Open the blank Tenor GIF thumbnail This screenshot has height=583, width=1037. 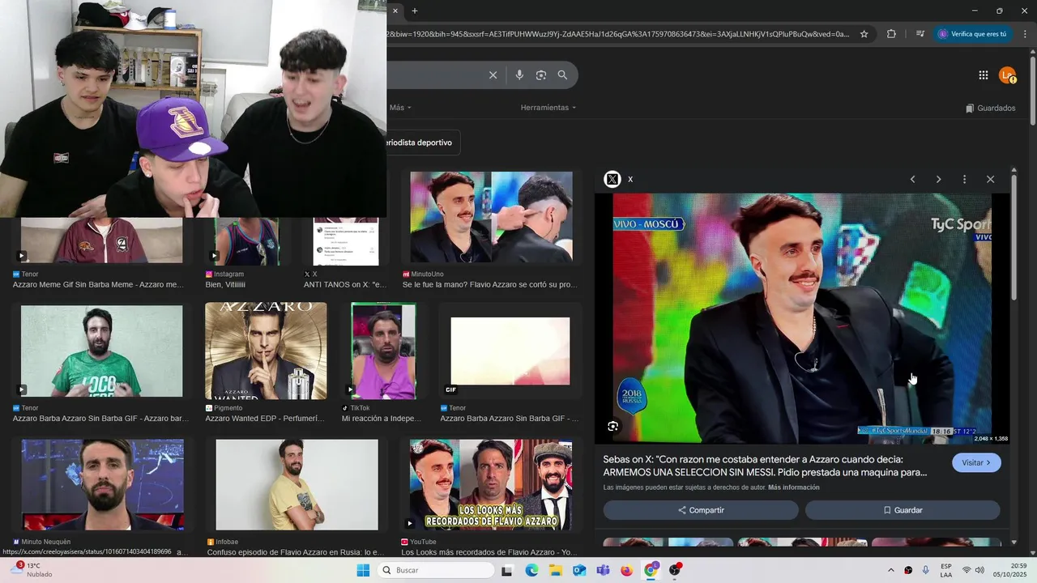pos(510,351)
